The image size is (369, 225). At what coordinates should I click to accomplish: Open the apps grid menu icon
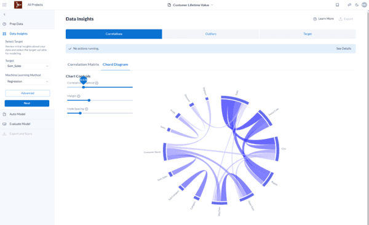(4, 5)
